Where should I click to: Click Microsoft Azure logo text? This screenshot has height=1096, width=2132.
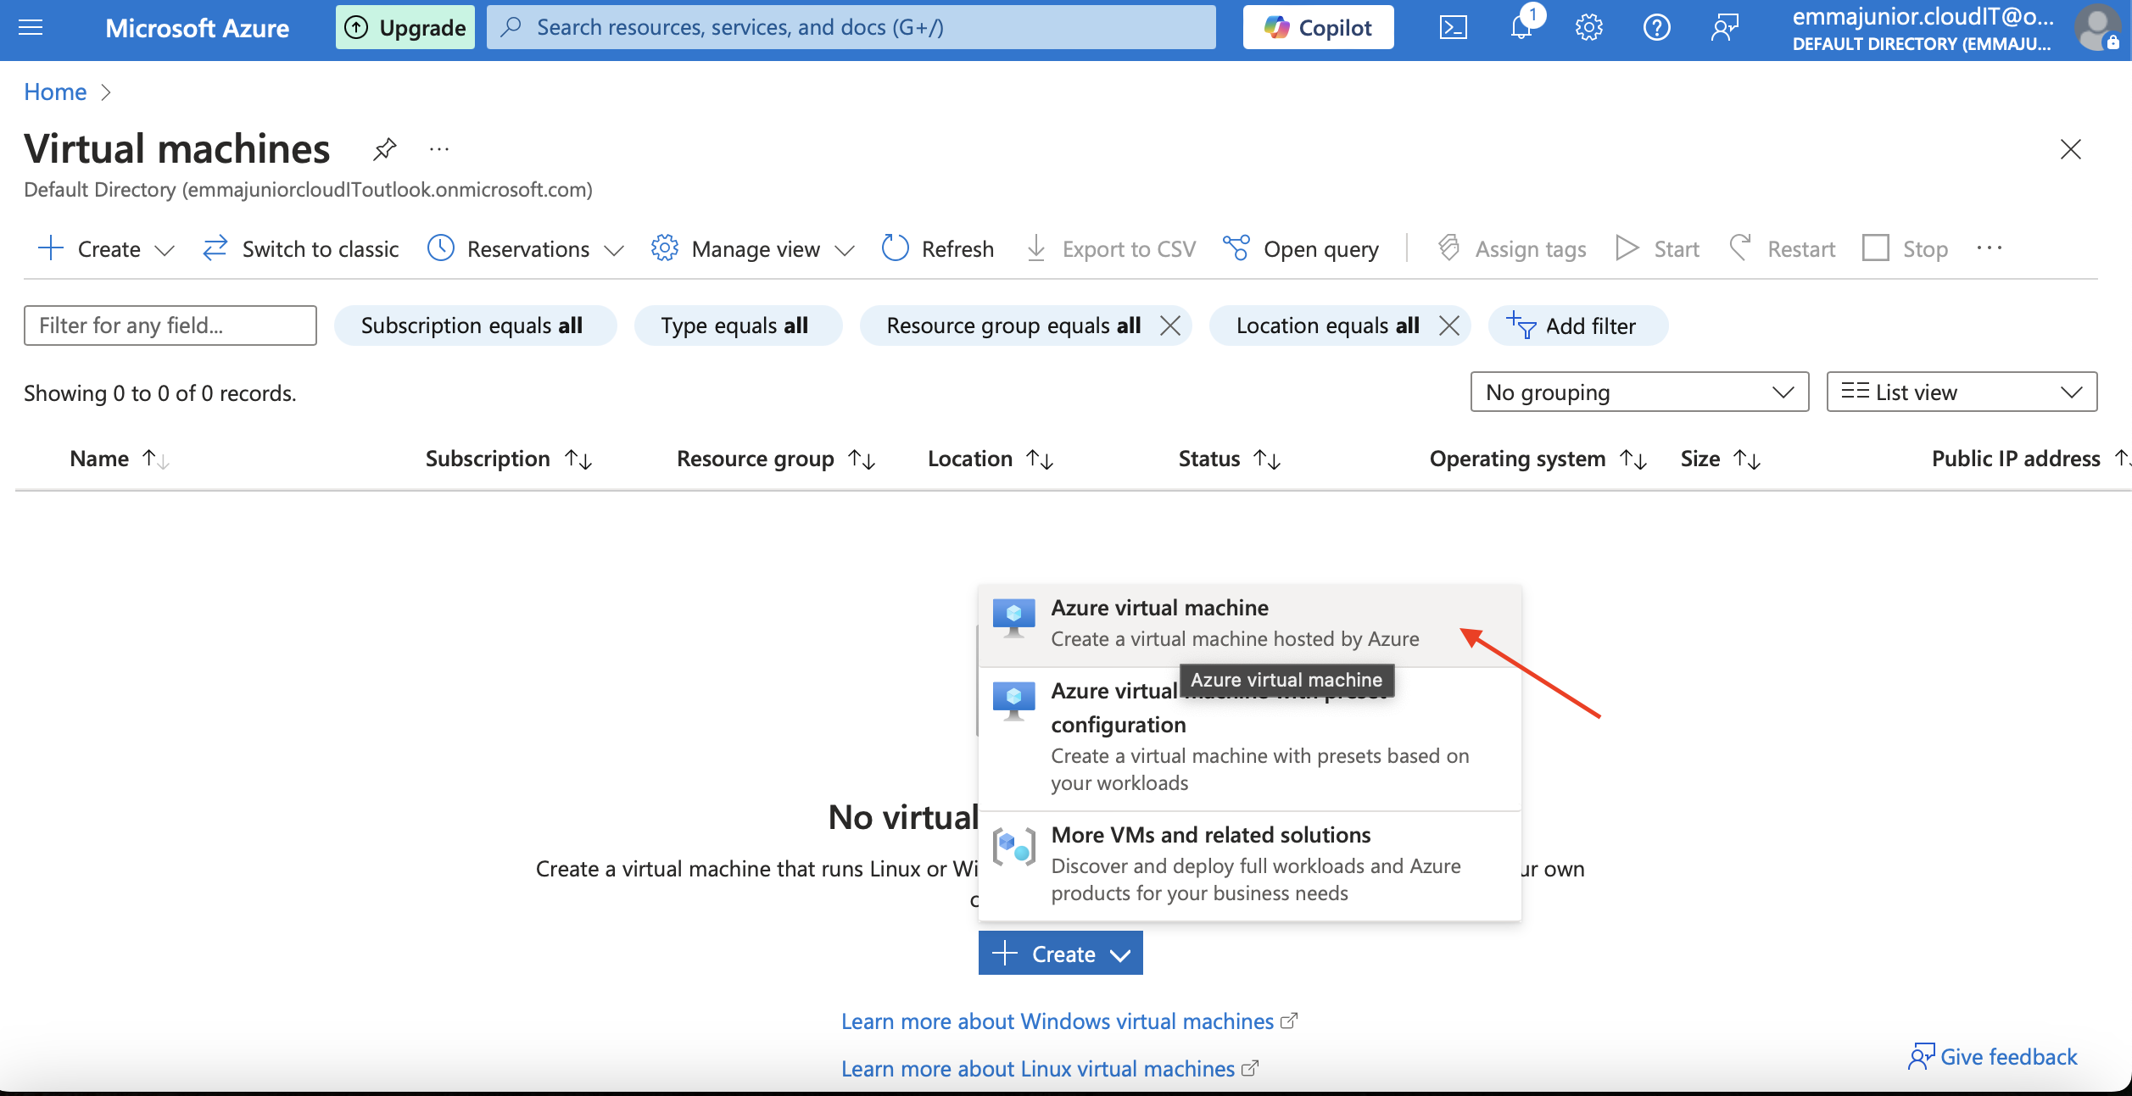click(197, 28)
